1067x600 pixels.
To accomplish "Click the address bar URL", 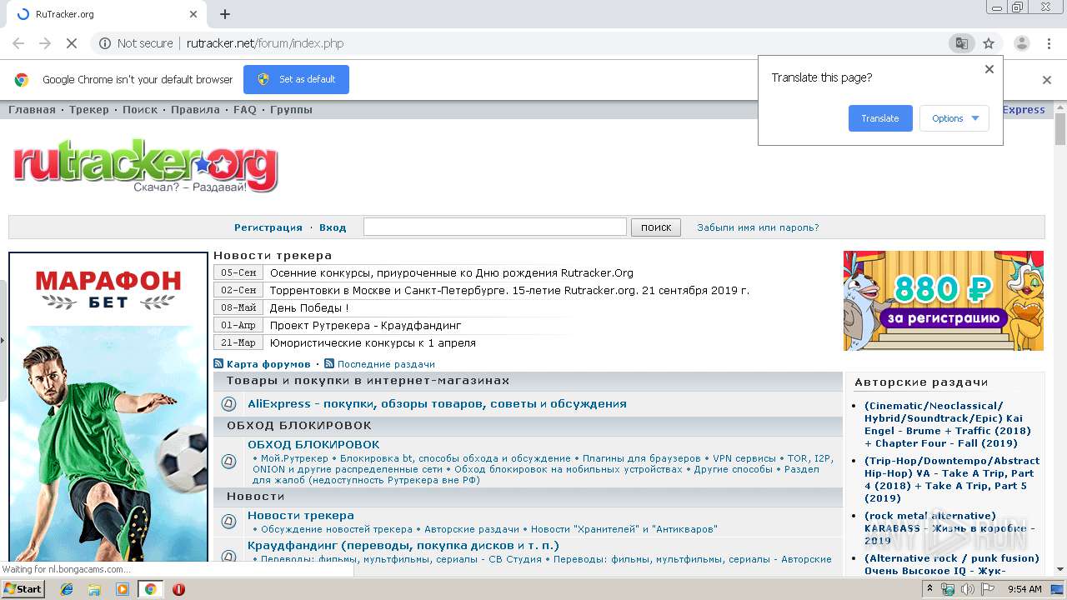I will click(x=265, y=43).
